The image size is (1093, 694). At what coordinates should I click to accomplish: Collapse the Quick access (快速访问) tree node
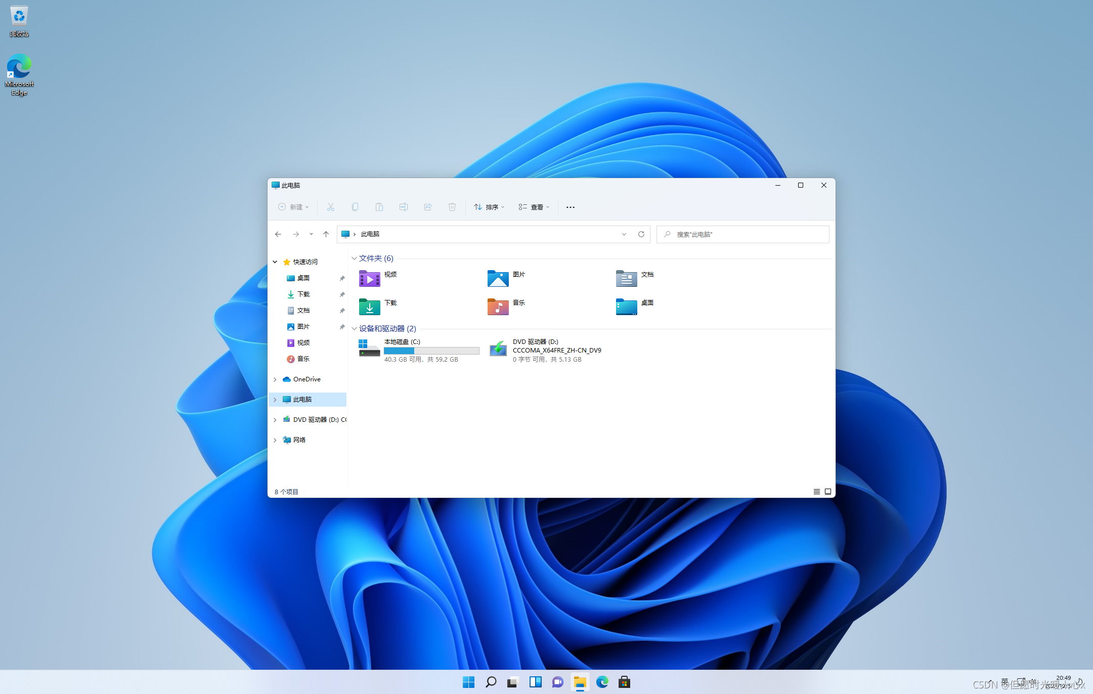point(275,262)
